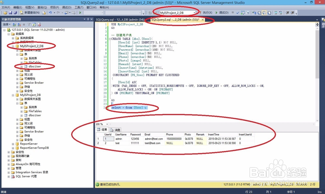Click the parse query checkmark icon
325x194 pixels.
click(238, 13)
